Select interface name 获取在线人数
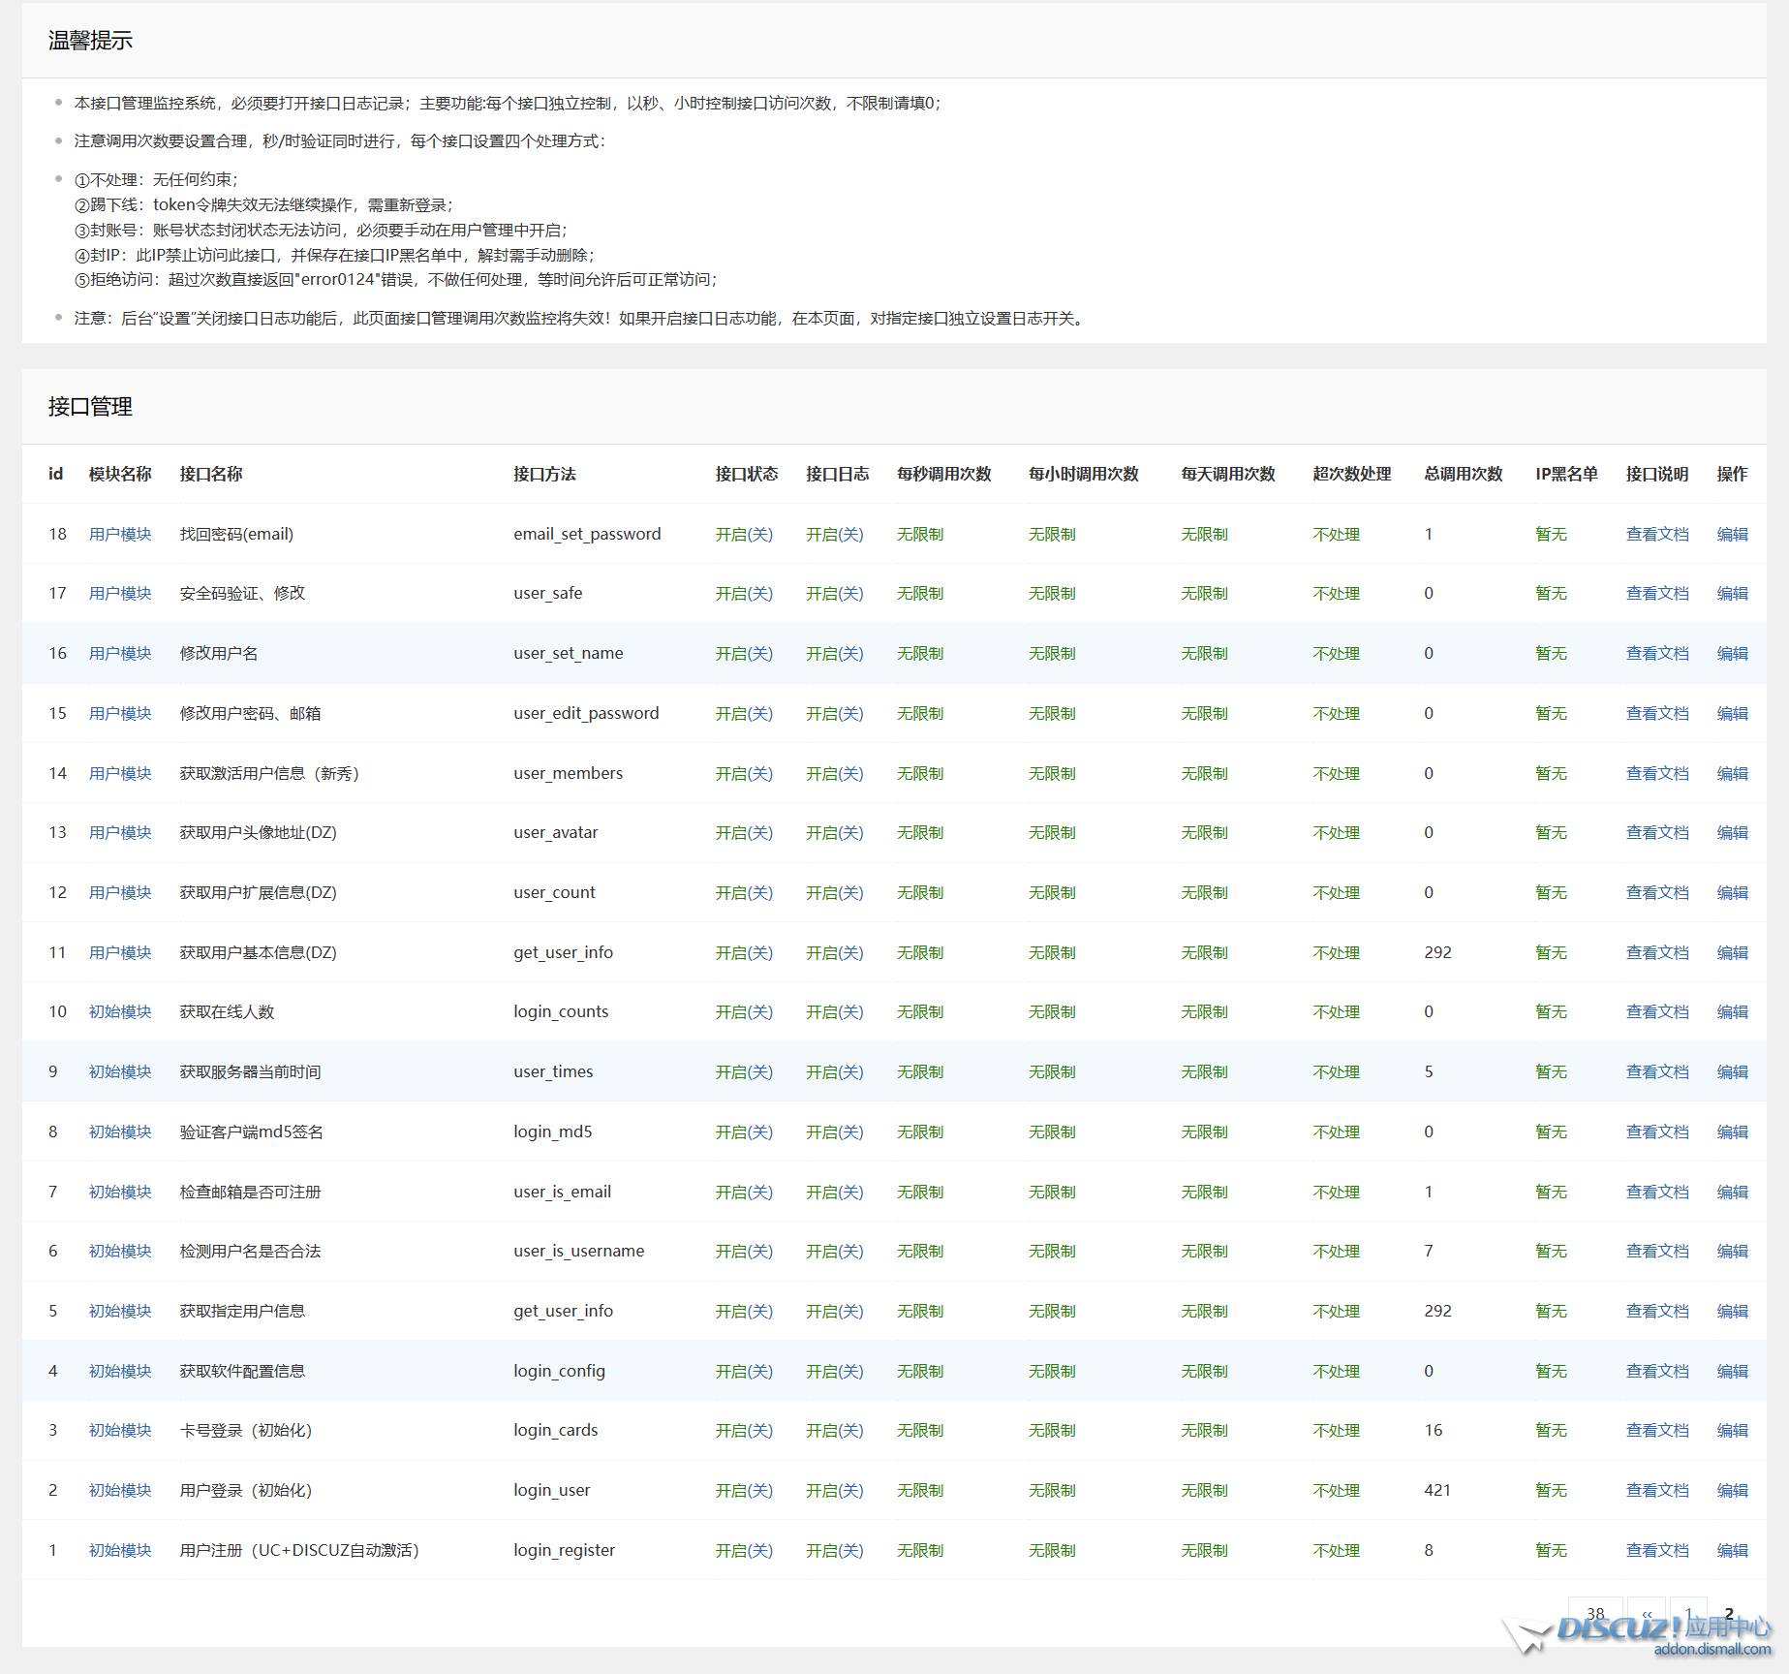 tap(227, 1011)
